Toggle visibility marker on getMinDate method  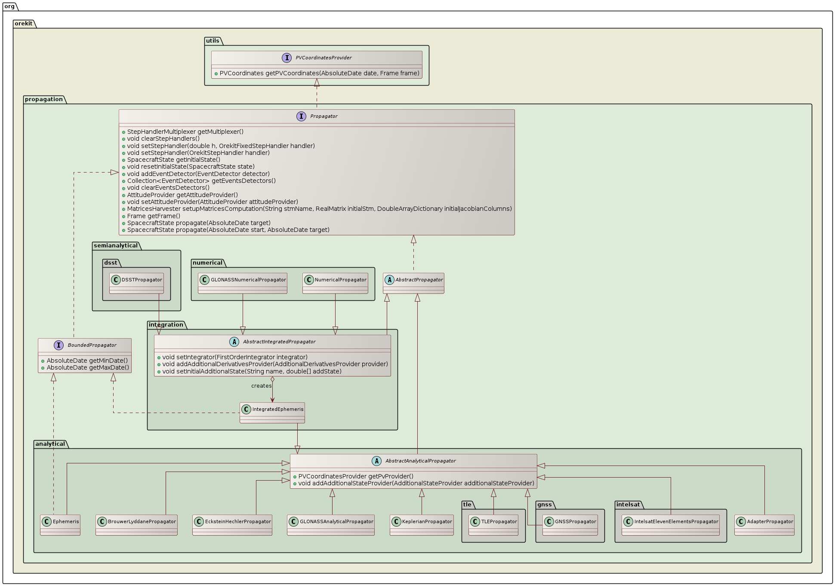point(43,360)
